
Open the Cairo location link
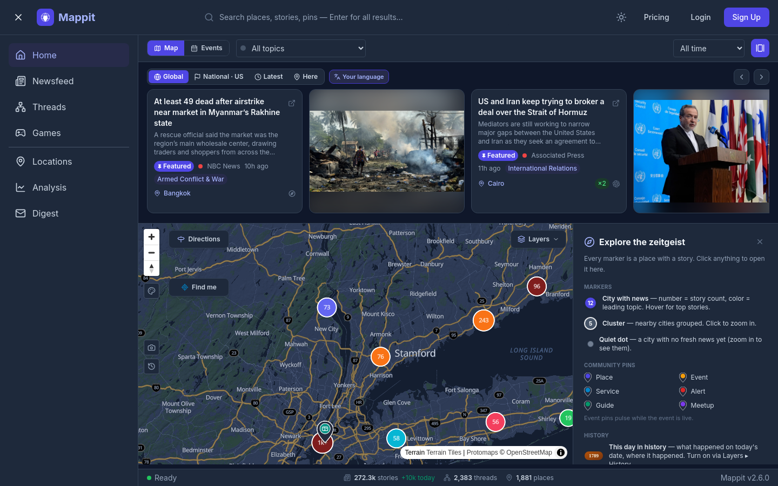(491, 184)
